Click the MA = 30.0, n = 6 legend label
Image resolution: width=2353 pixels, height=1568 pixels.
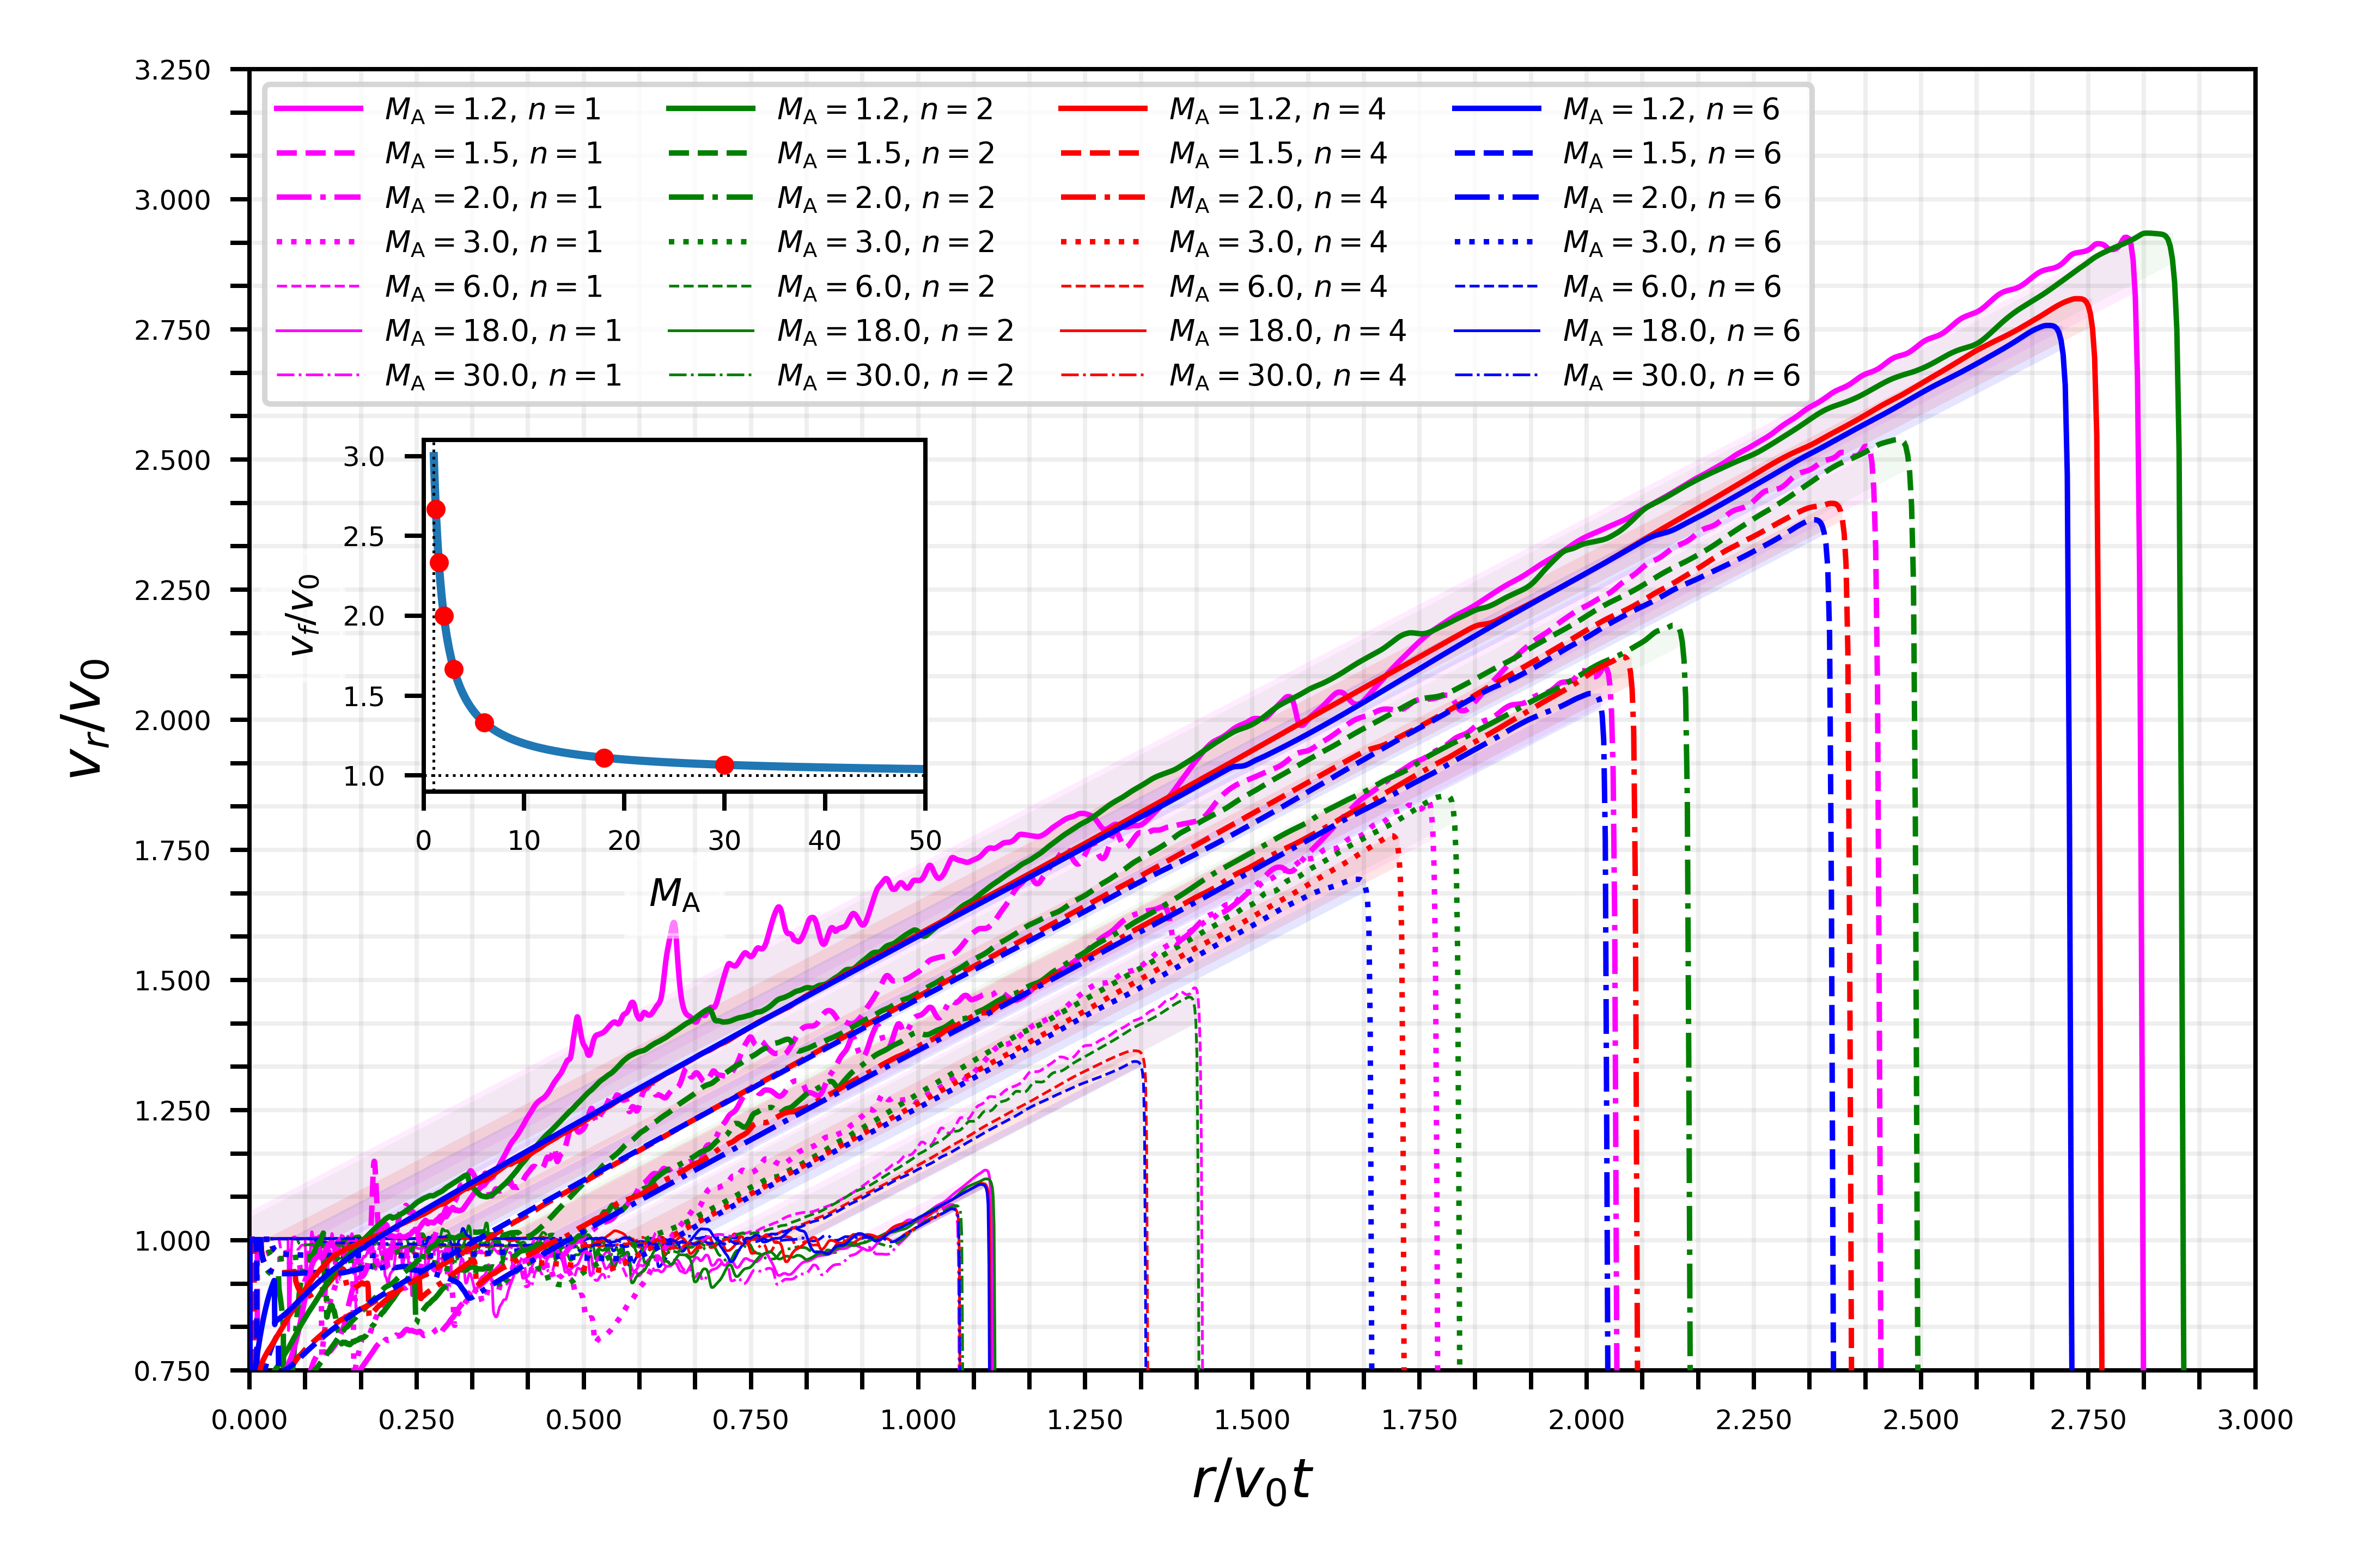1681,376
